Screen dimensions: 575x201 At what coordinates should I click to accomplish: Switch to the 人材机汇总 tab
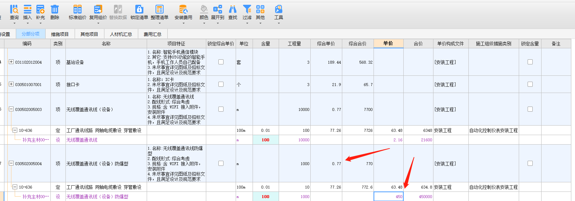[121, 34]
